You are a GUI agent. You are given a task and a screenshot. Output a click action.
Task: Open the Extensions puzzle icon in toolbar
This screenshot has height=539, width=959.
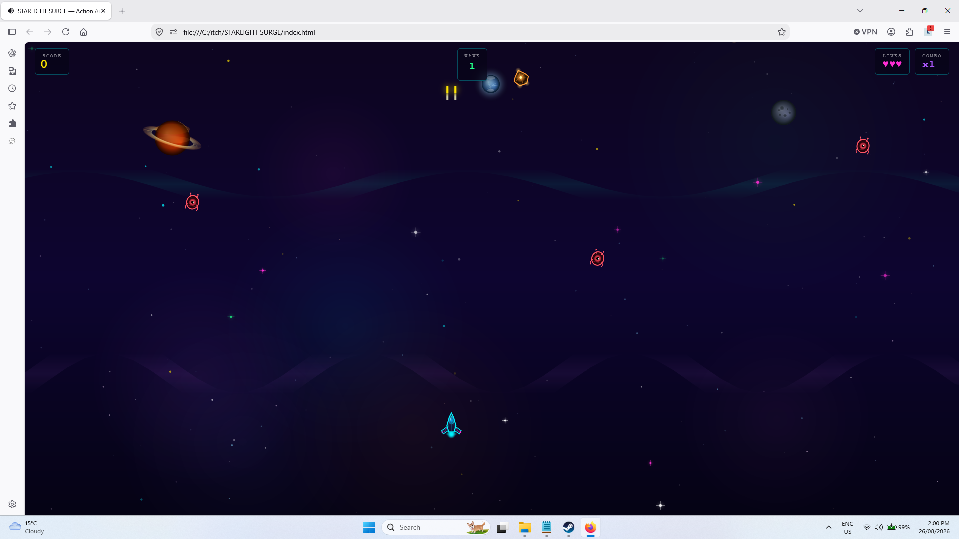909,32
